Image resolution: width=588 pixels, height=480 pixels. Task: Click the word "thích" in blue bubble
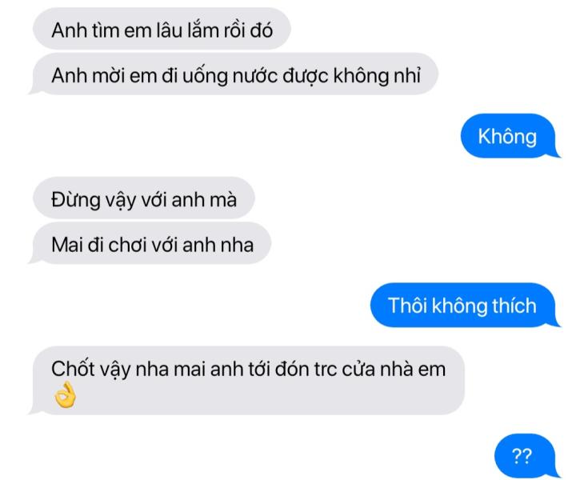(x=514, y=306)
